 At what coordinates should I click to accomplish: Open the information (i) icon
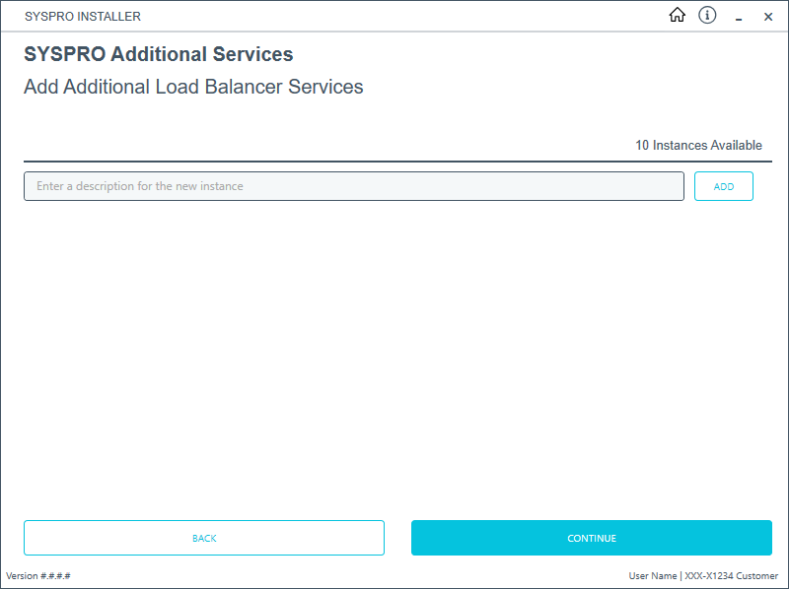pyautogui.click(x=707, y=15)
